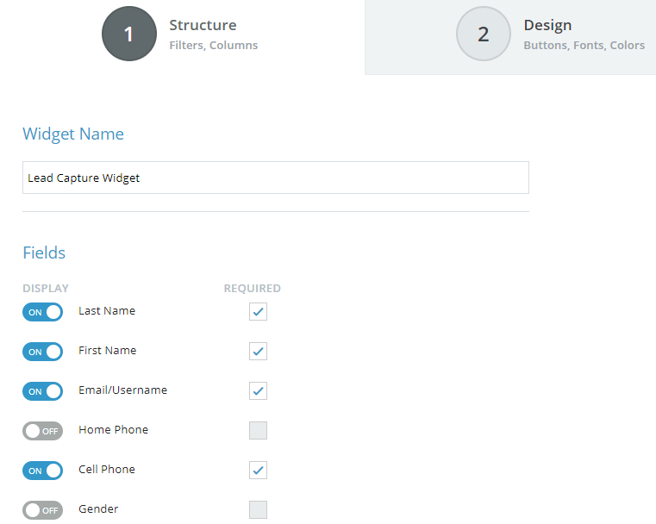This screenshot has width=656, height=524.
Task: Uncheck the Last Name required checkbox
Action: (258, 312)
